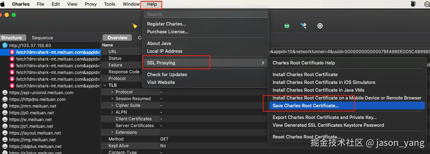Screen dimensions: 430x154
Task: Click the Method value GET
Action: [x=164, y=139]
